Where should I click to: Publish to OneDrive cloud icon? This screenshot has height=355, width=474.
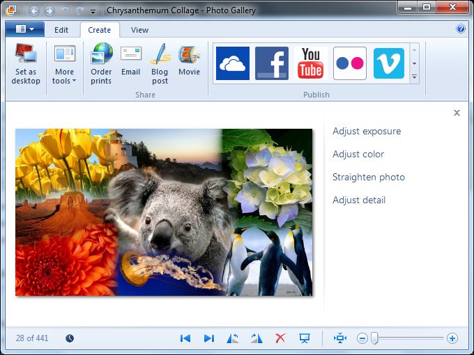(233, 63)
